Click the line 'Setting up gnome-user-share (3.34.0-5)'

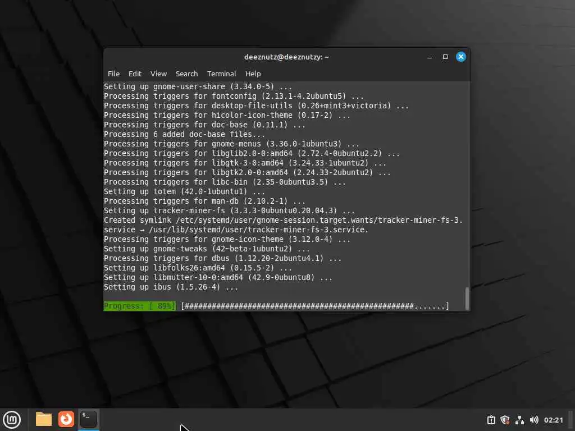(198, 86)
